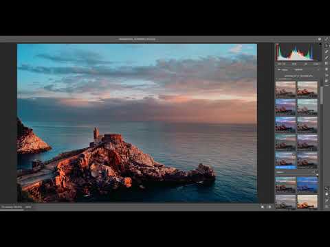Click the image file name in title bar
Screen dimensions: 330x247
click(x=137, y=39)
